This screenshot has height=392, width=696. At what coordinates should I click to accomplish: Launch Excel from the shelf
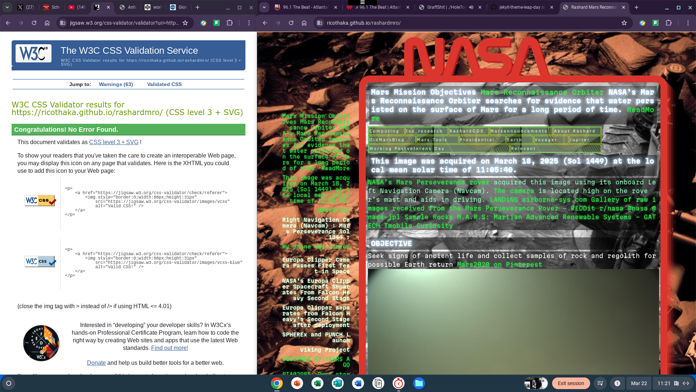coord(318,383)
